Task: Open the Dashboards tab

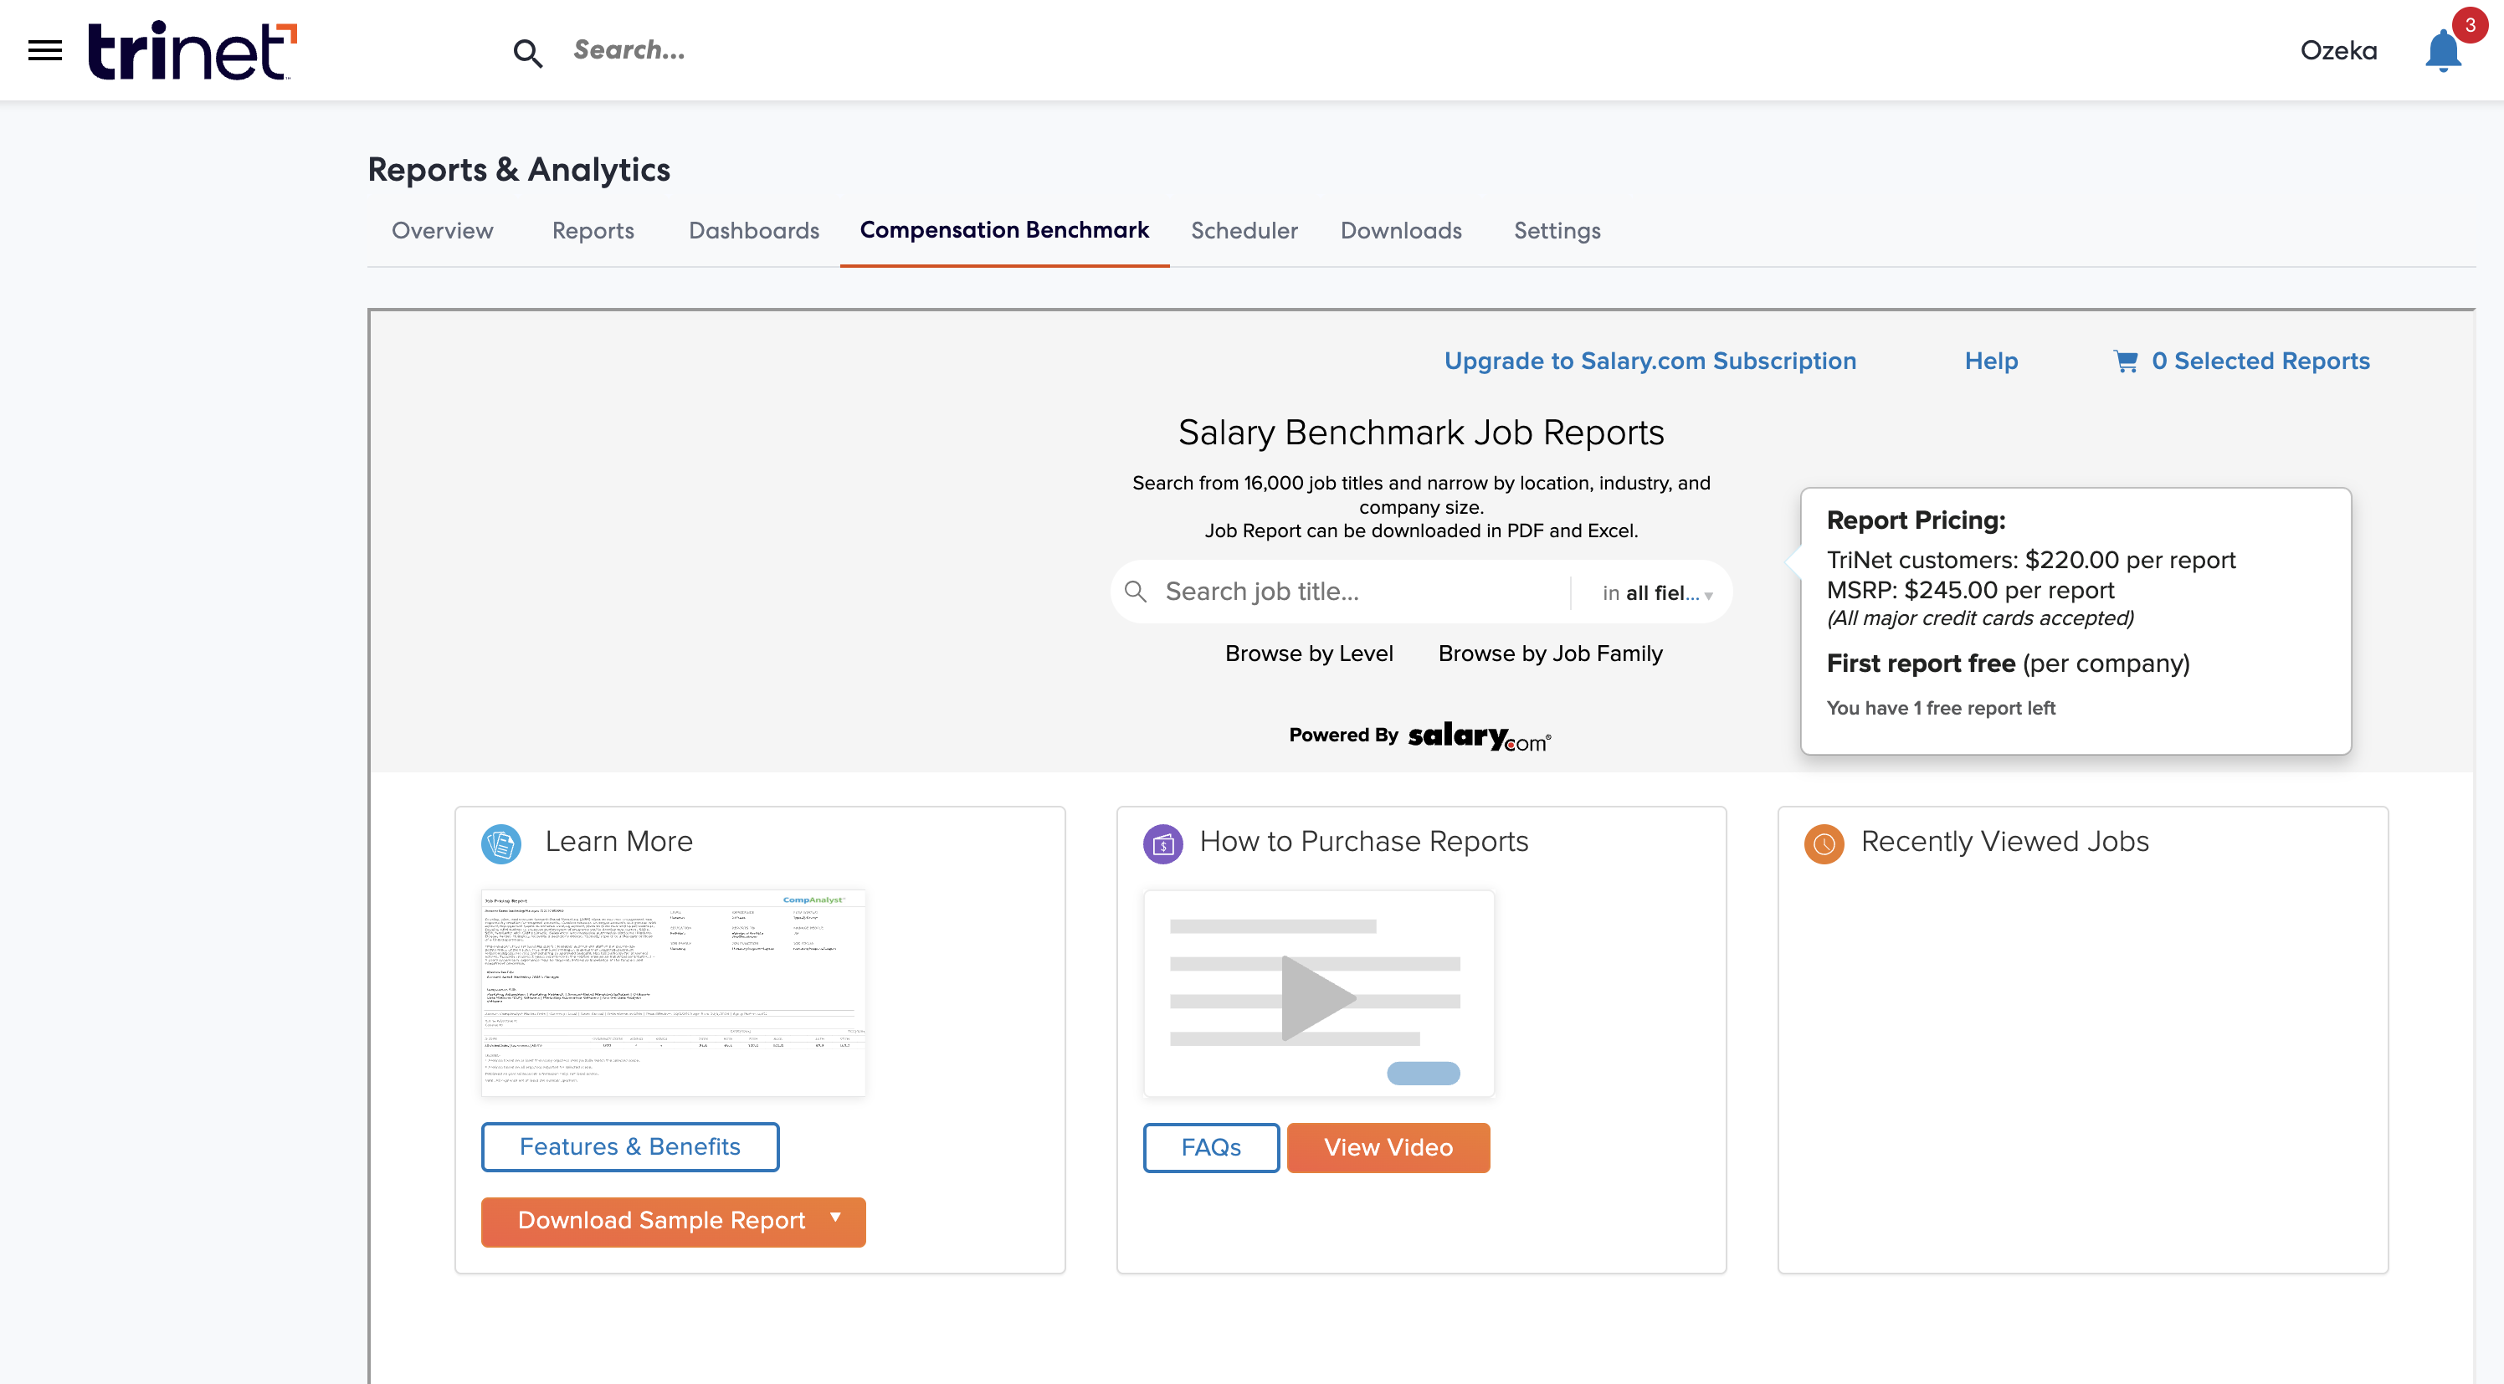Action: point(754,230)
